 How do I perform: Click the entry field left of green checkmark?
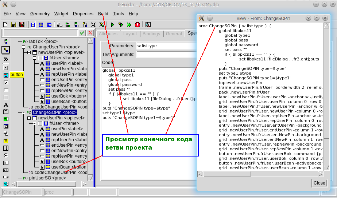click(40, 33)
